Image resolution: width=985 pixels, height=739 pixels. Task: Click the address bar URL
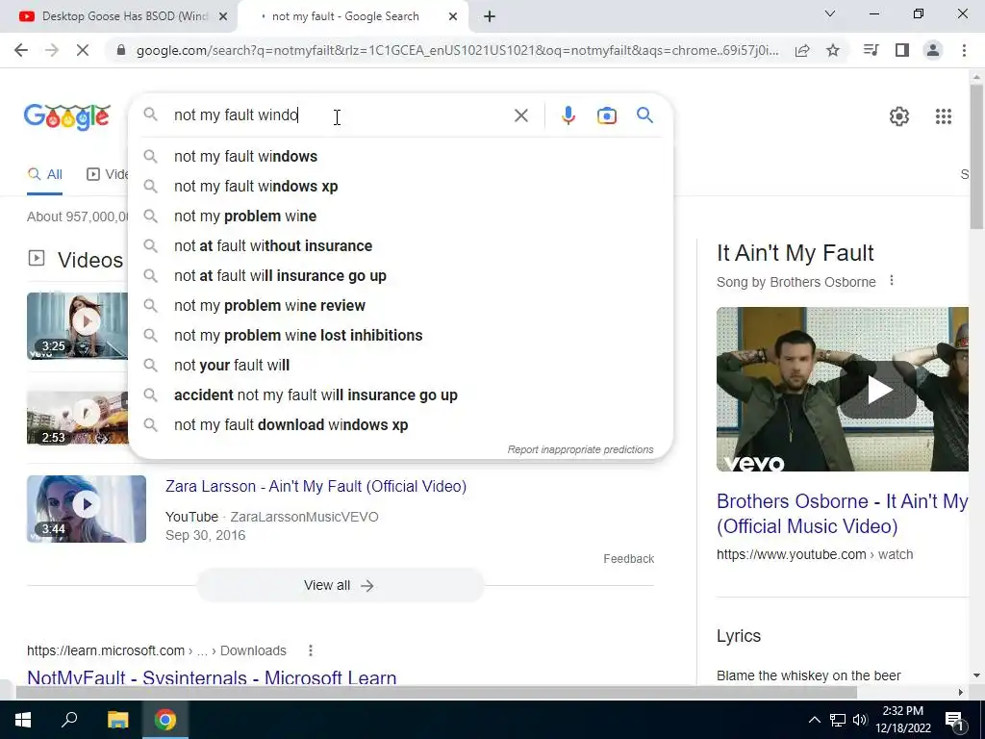click(457, 50)
